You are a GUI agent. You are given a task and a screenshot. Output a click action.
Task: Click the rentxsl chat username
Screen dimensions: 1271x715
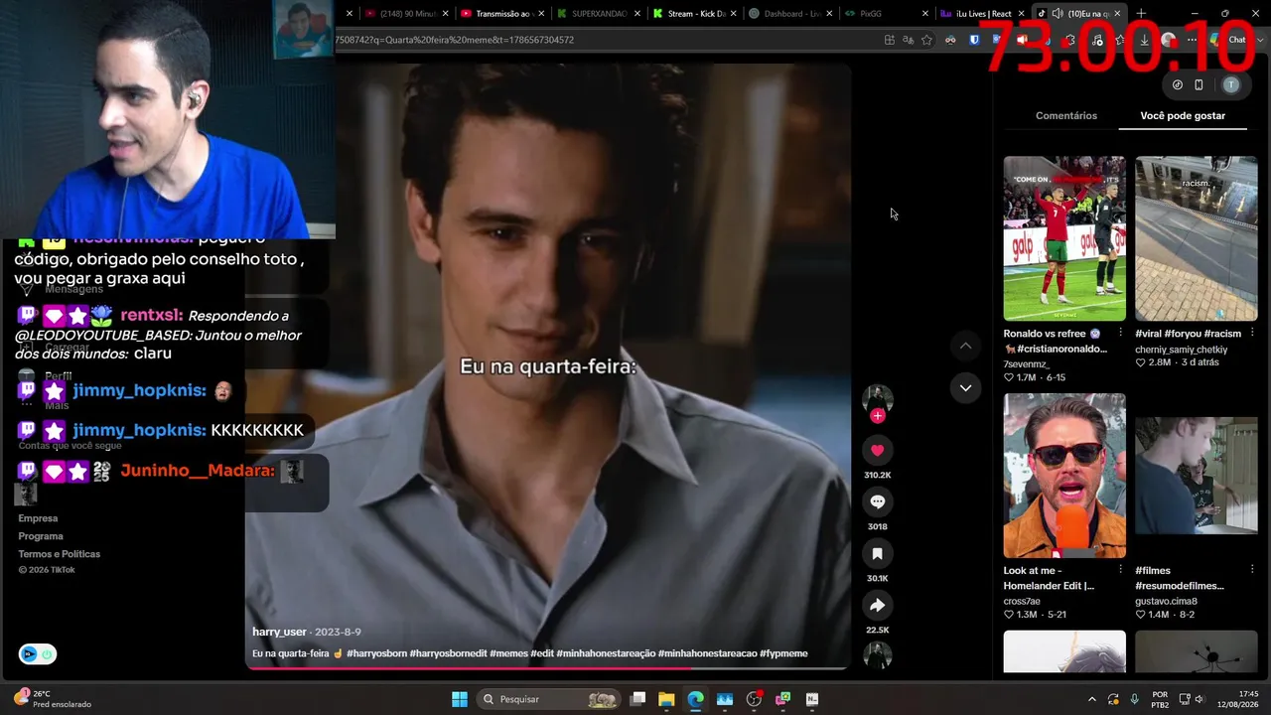[x=151, y=316]
